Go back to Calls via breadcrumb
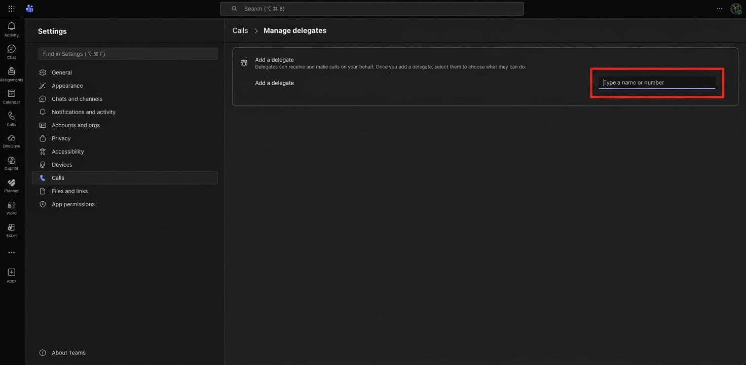Image resolution: width=746 pixels, height=365 pixels. [240, 30]
